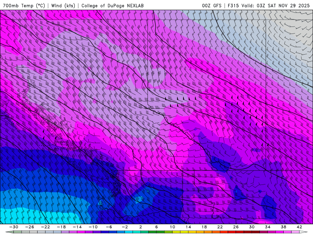Screen dimensions: 313x234
Task: Click the "700mb Temp (°C)" title text
Action: pyautogui.click(x=24, y=5)
